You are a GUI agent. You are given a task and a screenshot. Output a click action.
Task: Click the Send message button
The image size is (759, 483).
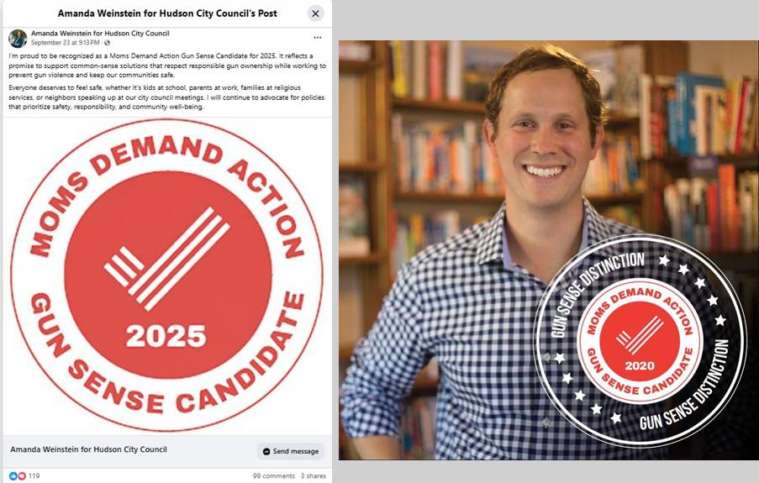[x=291, y=451]
